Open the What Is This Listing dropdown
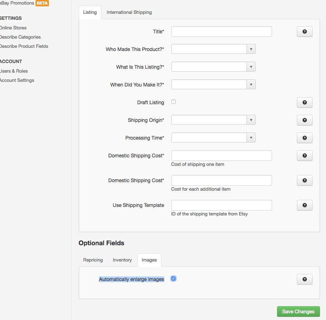 tap(213, 67)
